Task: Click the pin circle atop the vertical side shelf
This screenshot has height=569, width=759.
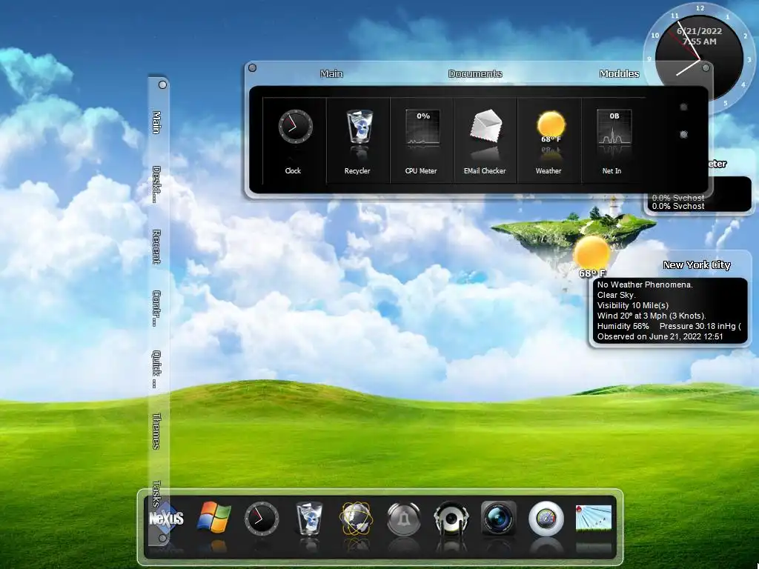Action: pos(162,84)
